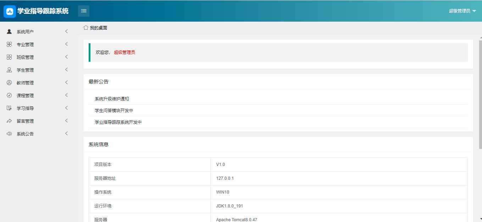Click the 专业管理 clover icon
Viewport: 482px width, 222px height.
9,44
